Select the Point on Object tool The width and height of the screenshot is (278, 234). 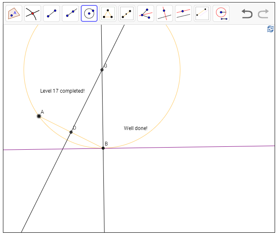click(13, 13)
